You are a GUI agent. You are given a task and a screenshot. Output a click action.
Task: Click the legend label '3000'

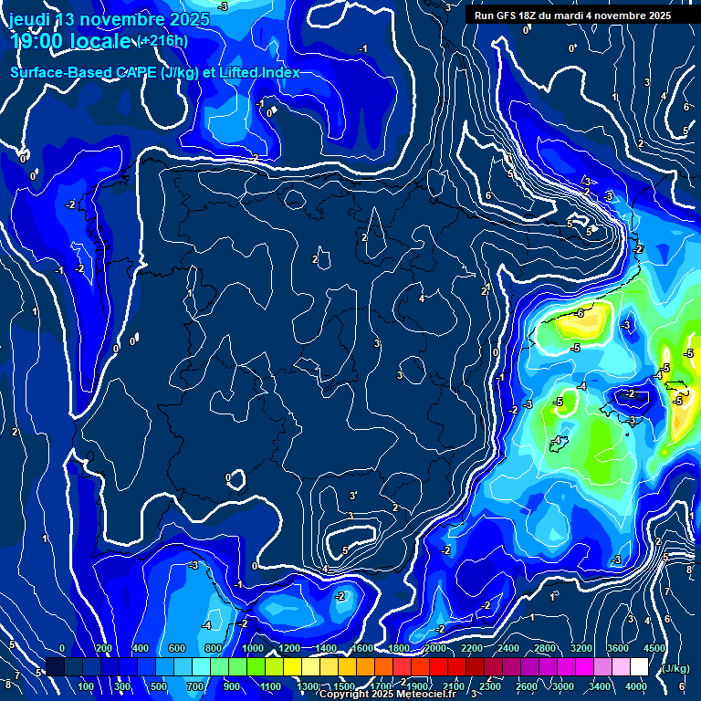point(563,685)
